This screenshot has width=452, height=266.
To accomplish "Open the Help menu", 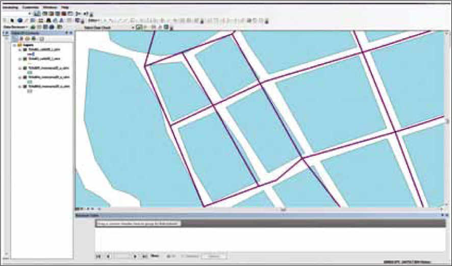I will (x=65, y=8).
